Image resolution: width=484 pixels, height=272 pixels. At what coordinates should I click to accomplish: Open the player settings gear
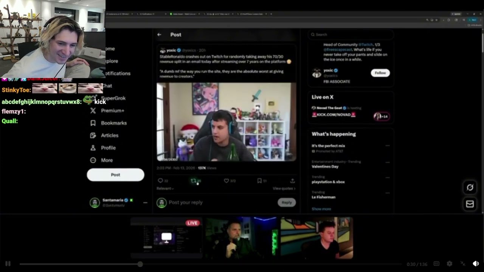[x=450, y=264]
